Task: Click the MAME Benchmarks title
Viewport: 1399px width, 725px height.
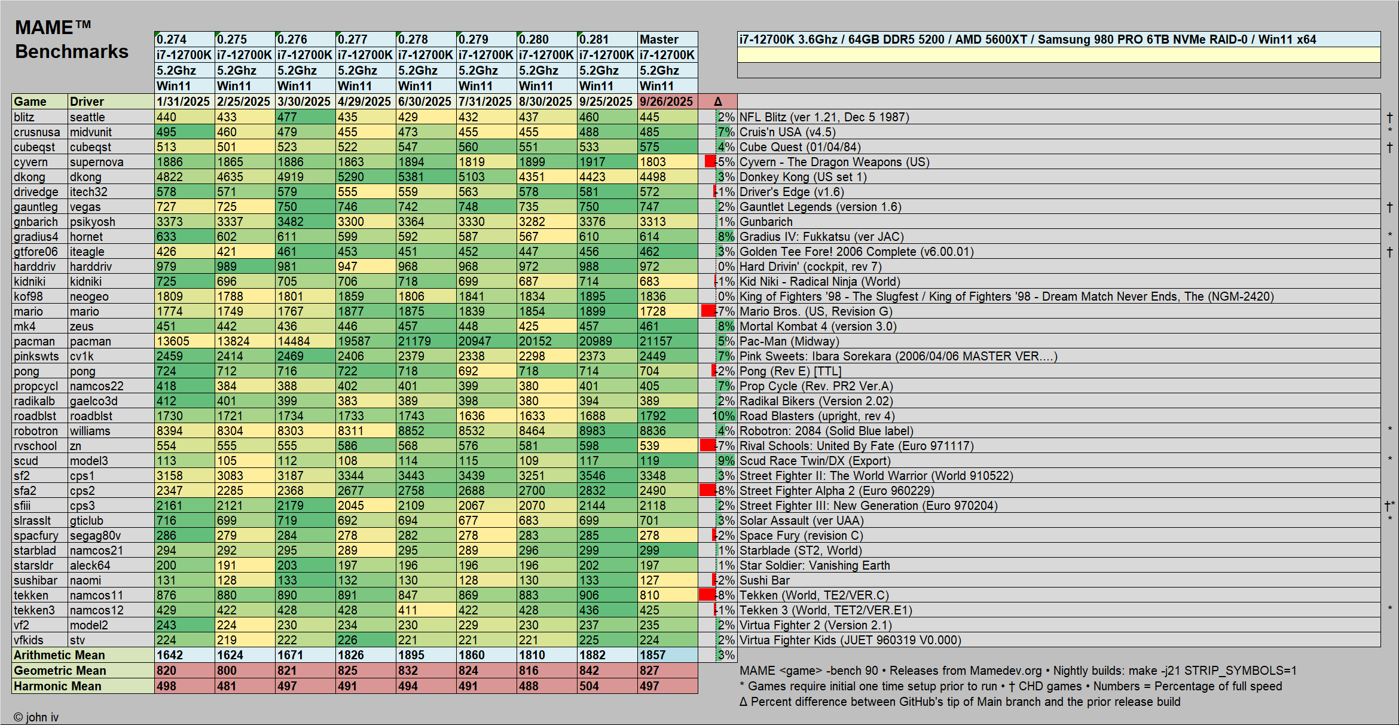Action: (72, 39)
